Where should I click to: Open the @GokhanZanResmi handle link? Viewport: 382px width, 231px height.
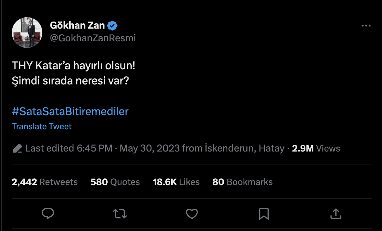pos(93,38)
